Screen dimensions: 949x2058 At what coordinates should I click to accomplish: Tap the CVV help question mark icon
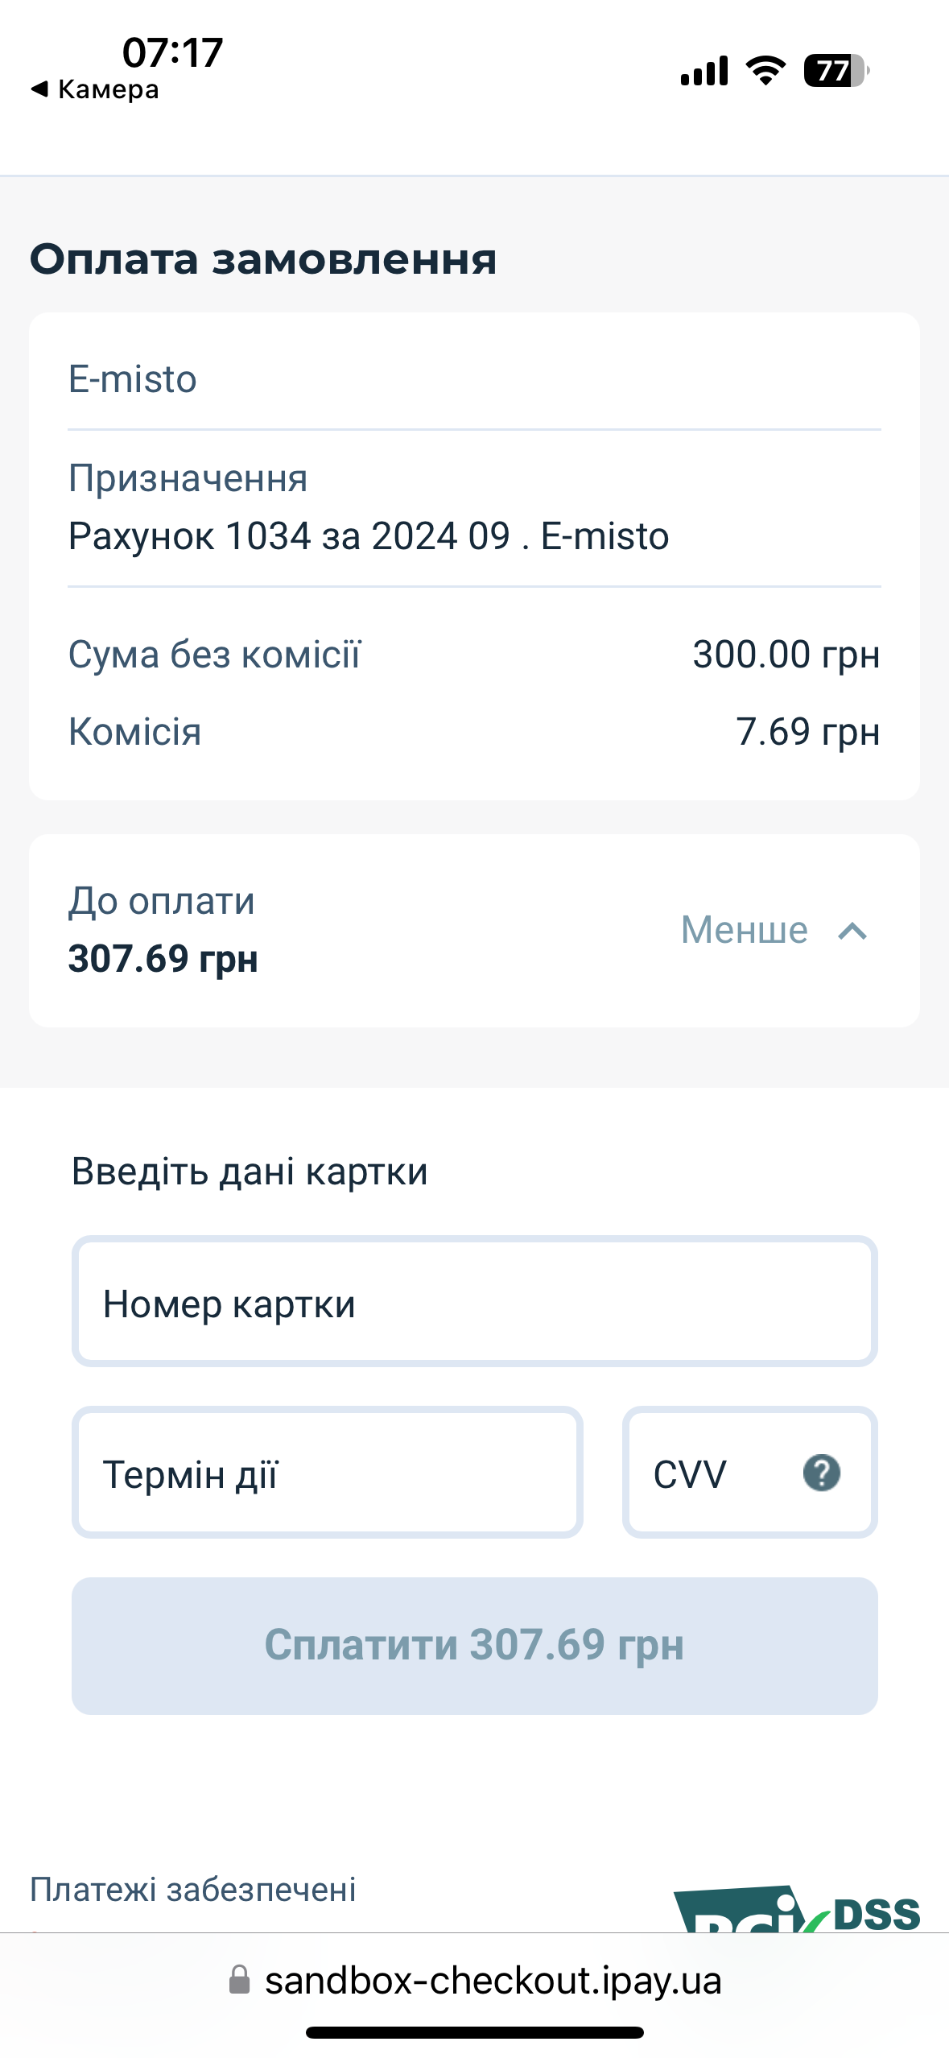click(821, 1473)
